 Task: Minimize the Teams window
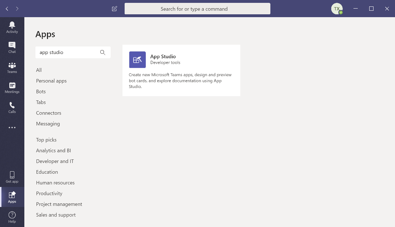(x=356, y=9)
